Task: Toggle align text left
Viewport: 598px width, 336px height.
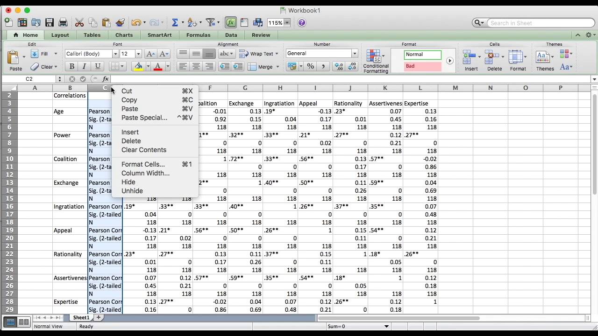Action: click(x=183, y=67)
